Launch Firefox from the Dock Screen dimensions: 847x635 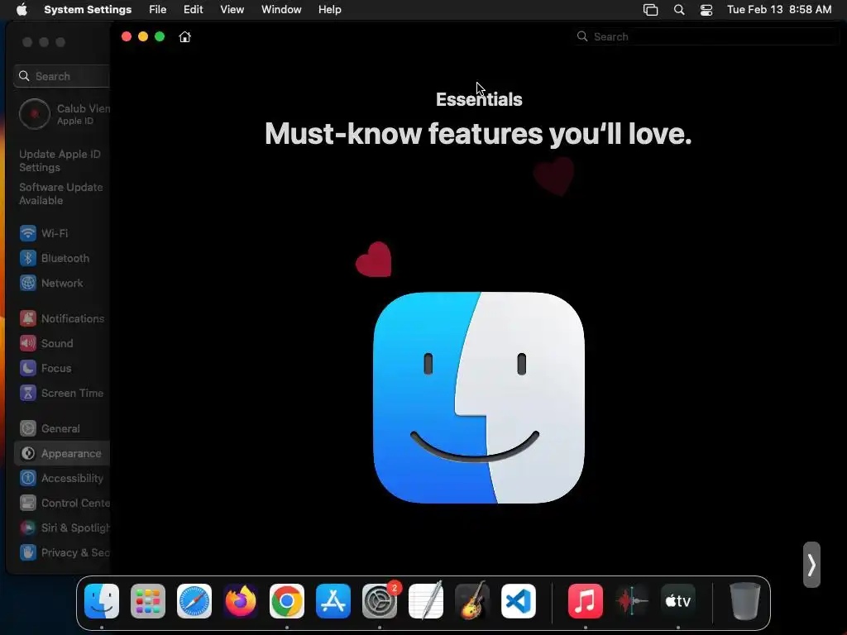point(241,601)
